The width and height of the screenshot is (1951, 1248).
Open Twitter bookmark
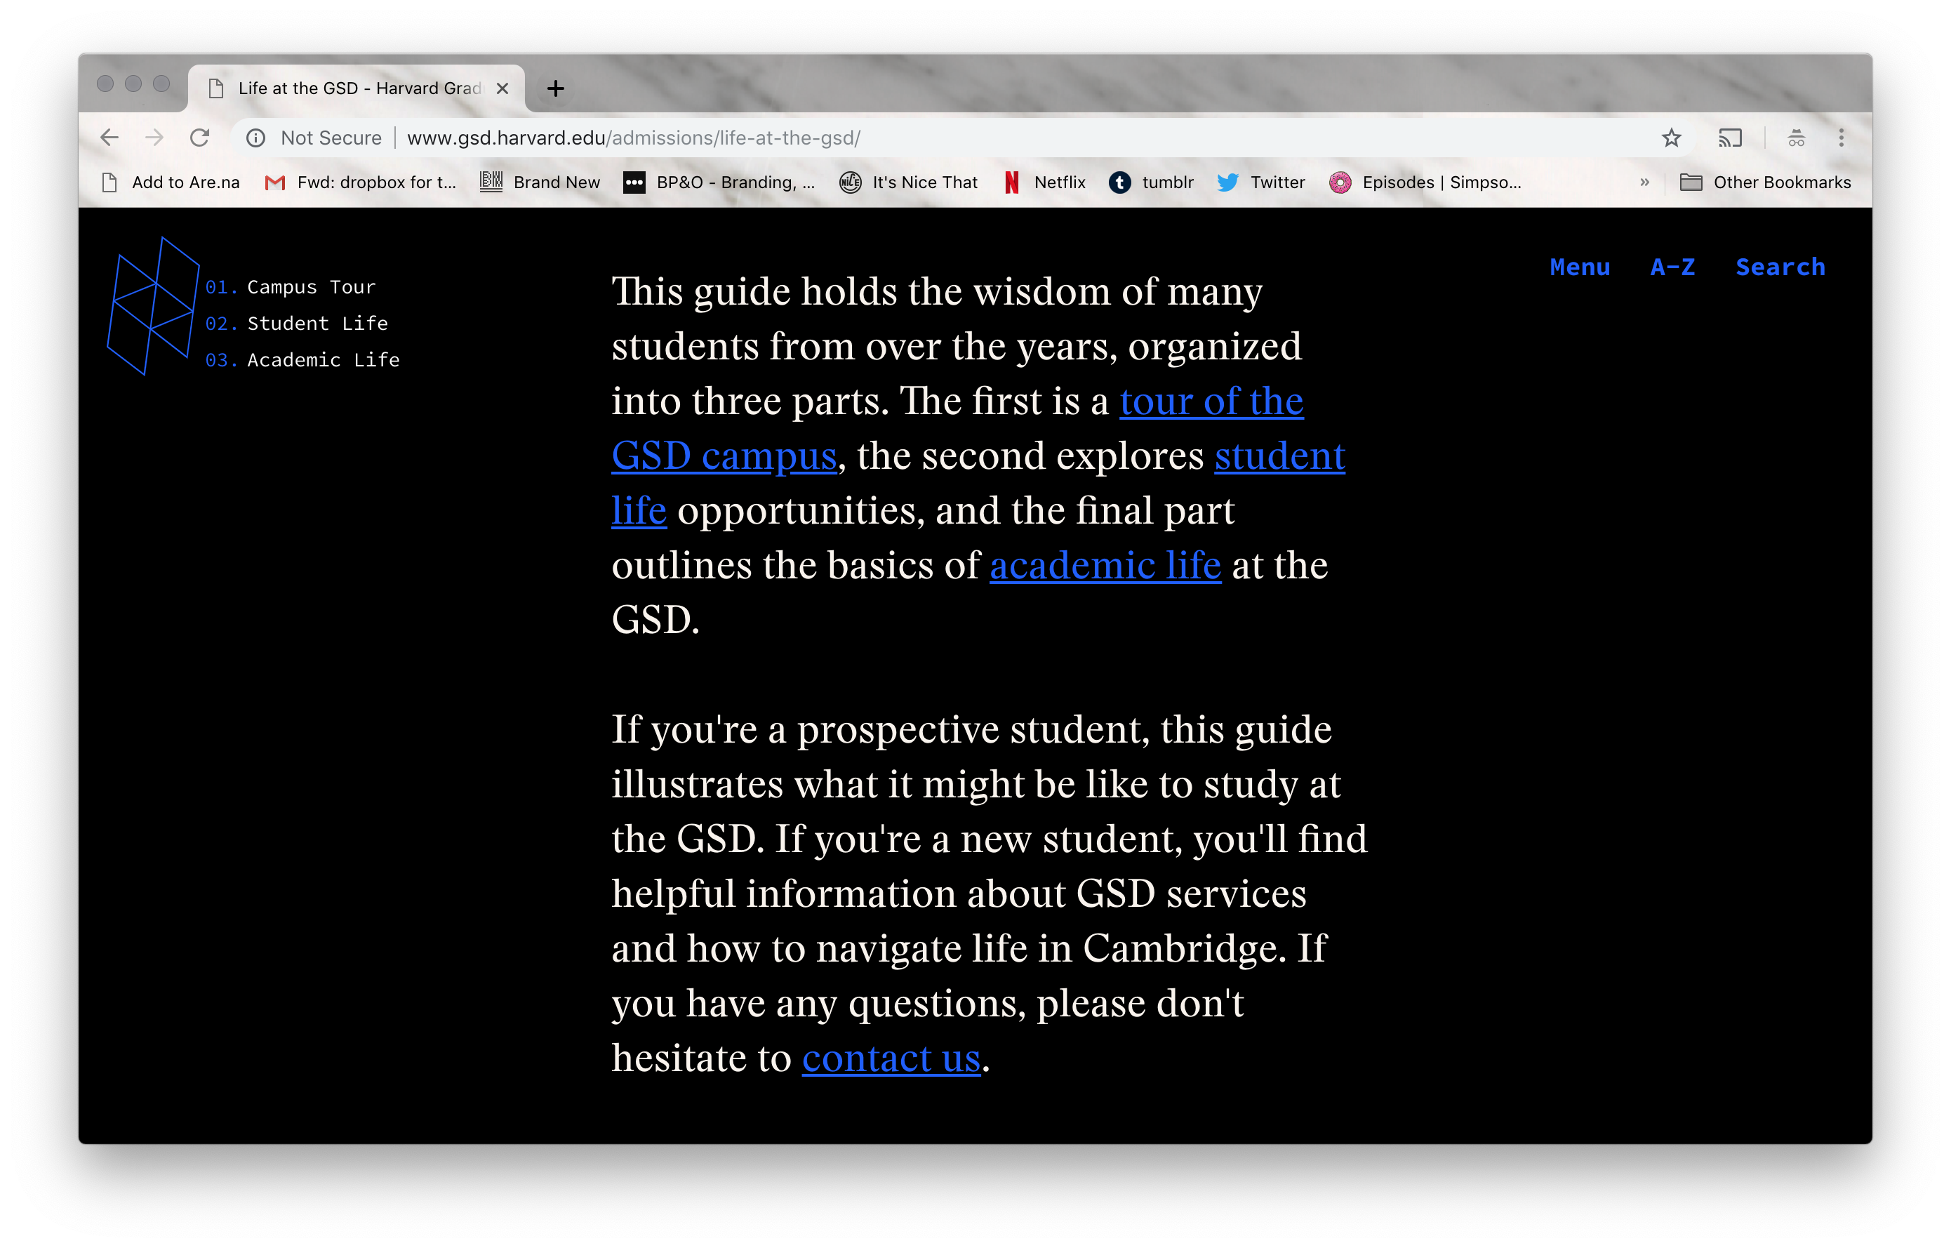[1260, 182]
